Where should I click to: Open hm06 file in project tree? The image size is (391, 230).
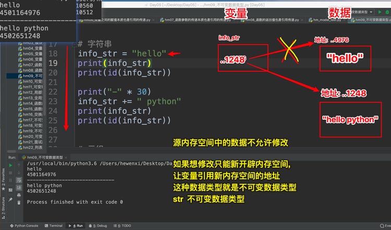click(x=30, y=59)
